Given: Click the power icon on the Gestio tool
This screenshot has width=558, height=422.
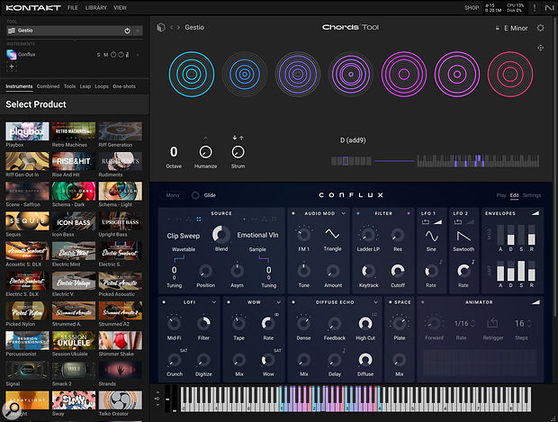Looking at the screenshot, I should point(128,31).
